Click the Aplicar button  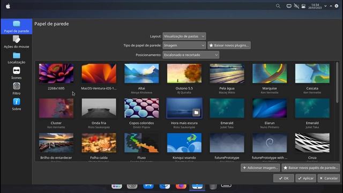pos(306,178)
